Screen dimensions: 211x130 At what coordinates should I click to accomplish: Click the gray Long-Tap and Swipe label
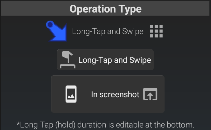108,32
